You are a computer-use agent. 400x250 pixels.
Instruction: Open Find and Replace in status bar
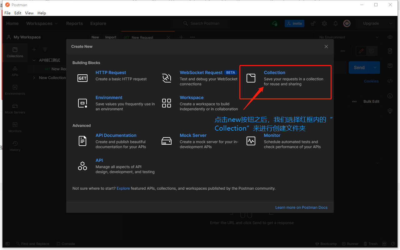click(x=32, y=244)
